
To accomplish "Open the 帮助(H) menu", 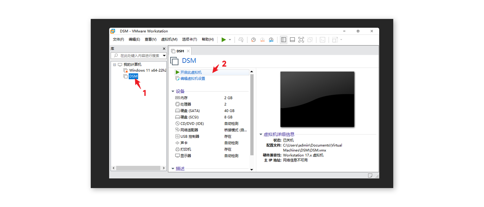I will pos(208,39).
